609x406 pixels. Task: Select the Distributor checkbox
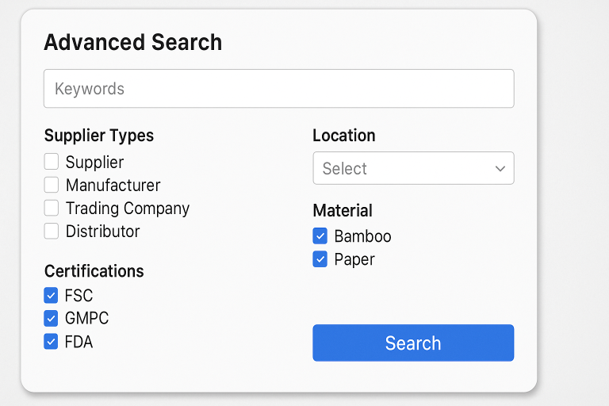pos(52,232)
